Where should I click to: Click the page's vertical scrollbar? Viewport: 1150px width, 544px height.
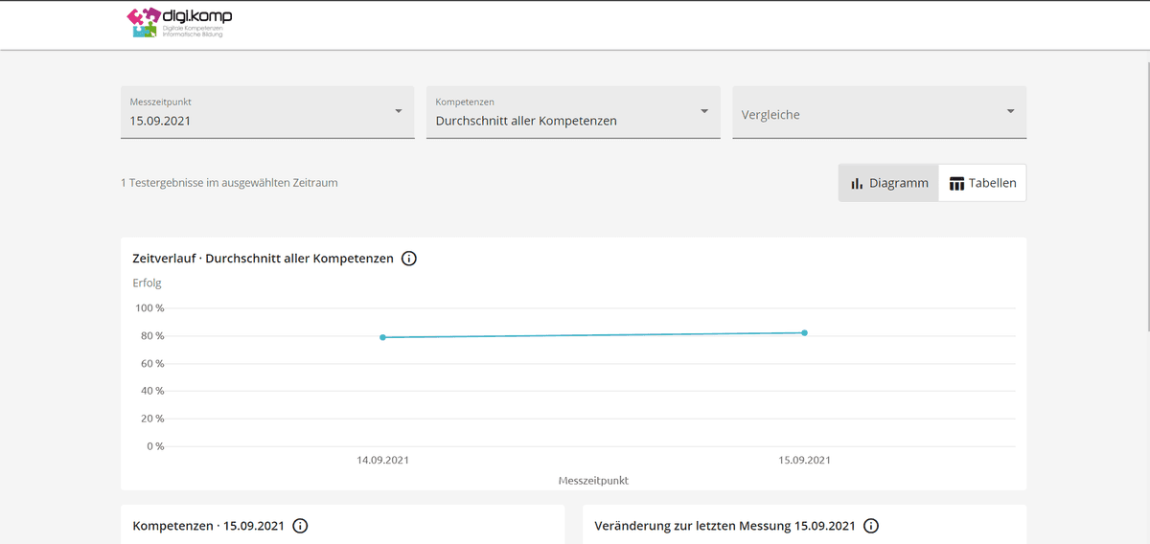point(1145,192)
